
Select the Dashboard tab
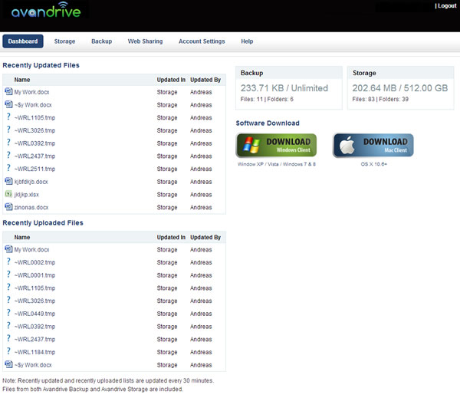[23, 41]
